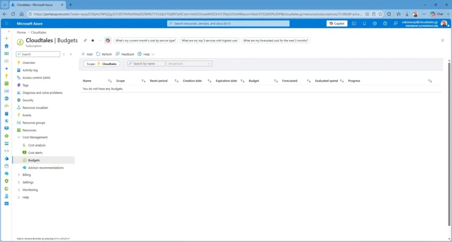This screenshot has width=452, height=242.
Task: Select Budgets in Cost Management
Action: pyautogui.click(x=44, y=160)
